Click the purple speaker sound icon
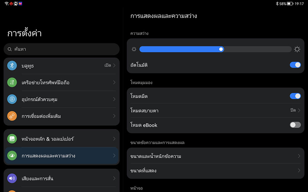The width and height of the screenshot is (308, 192). 12,178
